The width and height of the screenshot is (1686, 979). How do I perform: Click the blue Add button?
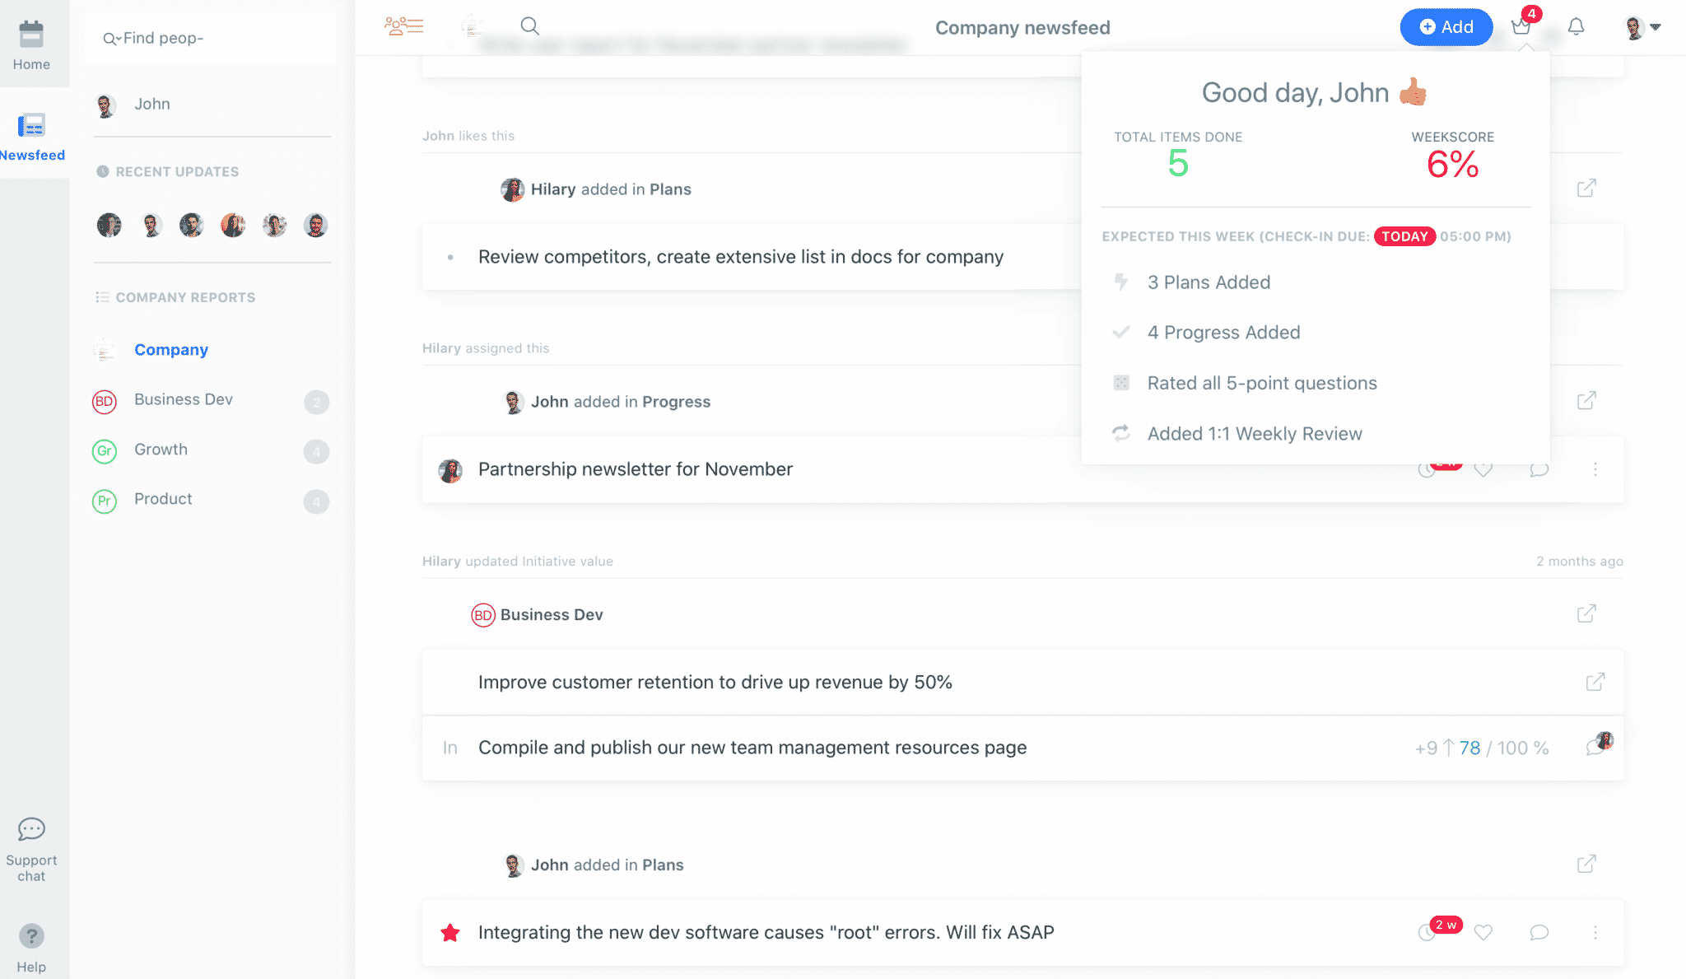(x=1446, y=27)
